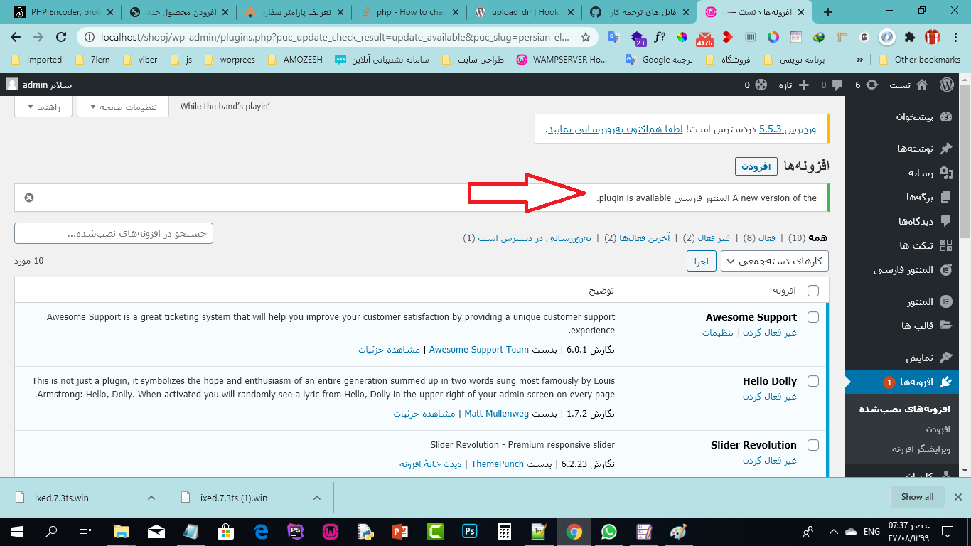The height and width of the screenshot is (546, 971).
Task: Click لطفا هم‌اکنون به‌روزرسانی نمایید link
Action: tap(614, 129)
